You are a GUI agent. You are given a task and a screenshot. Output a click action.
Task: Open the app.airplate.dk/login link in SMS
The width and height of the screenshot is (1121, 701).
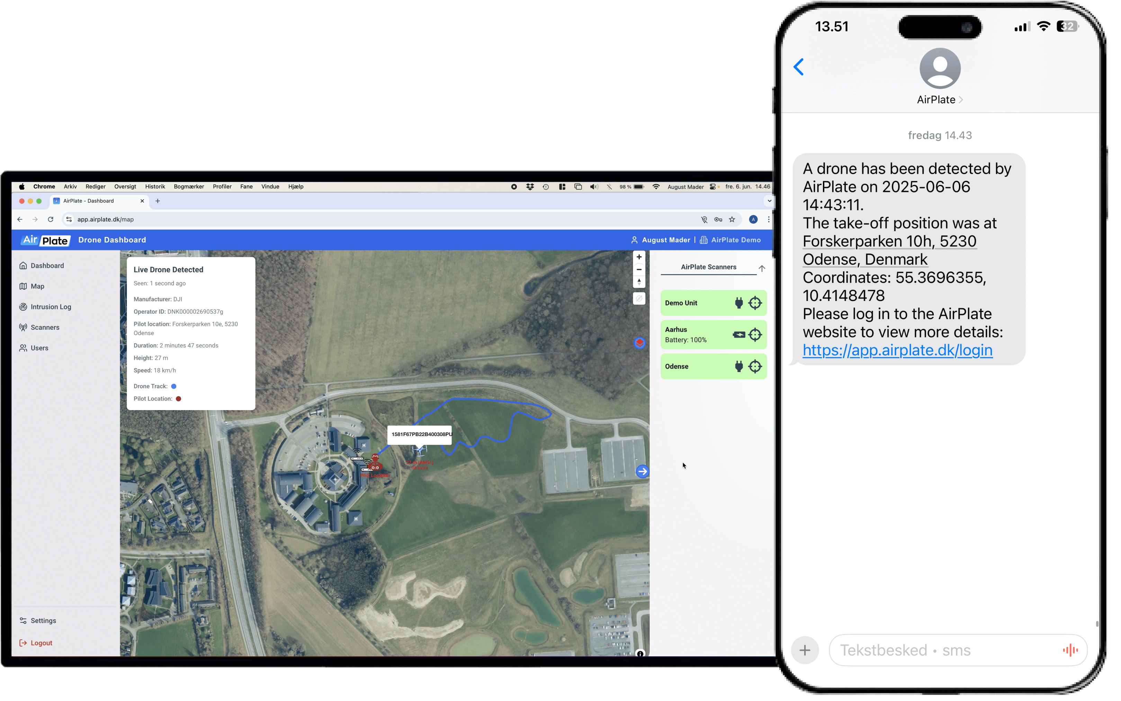(897, 350)
